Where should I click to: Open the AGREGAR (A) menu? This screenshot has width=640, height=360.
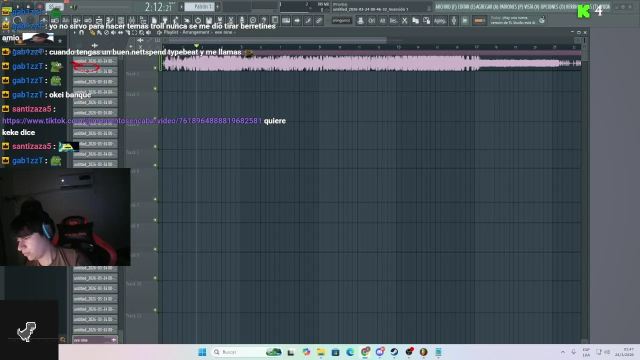point(487,7)
